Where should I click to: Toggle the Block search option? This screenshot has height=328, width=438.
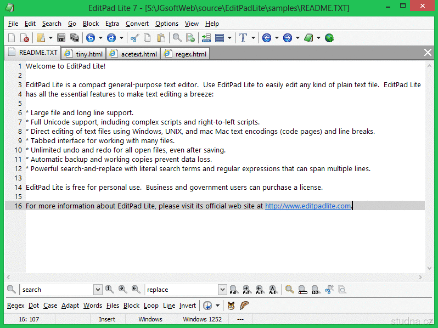click(131, 306)
